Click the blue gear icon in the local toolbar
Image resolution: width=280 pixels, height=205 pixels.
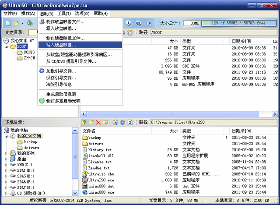[x=122, y=122]
